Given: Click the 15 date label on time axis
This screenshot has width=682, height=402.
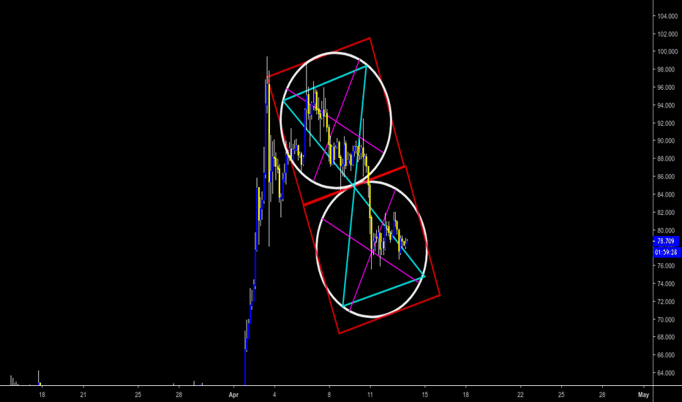Looking at the screenshot, I should tap(425, 395).
